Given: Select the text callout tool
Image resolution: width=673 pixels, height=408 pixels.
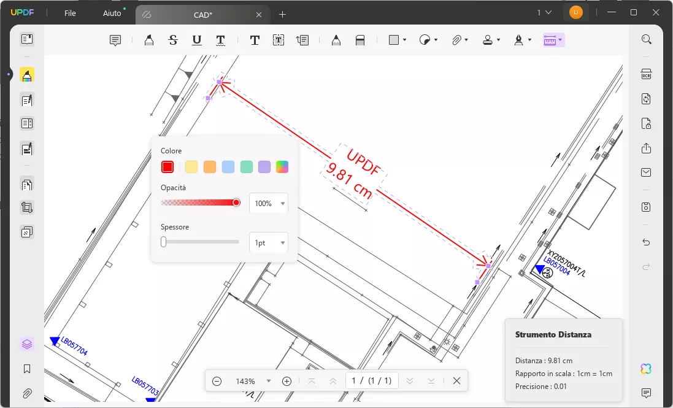Looking at the screenshot, I should 302,40.
